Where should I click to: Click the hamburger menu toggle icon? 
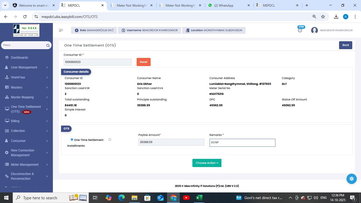pyautogui.click(x=61, y=30)
